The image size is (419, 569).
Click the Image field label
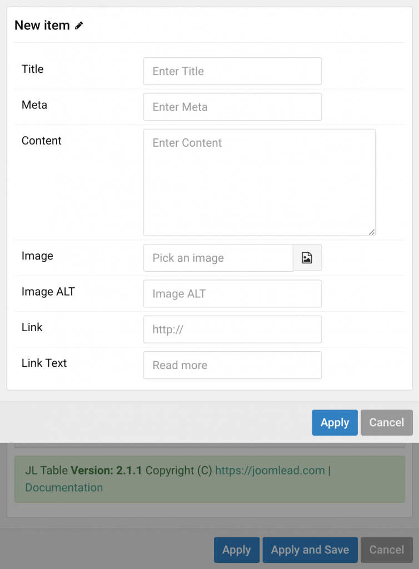pos(37,256)
